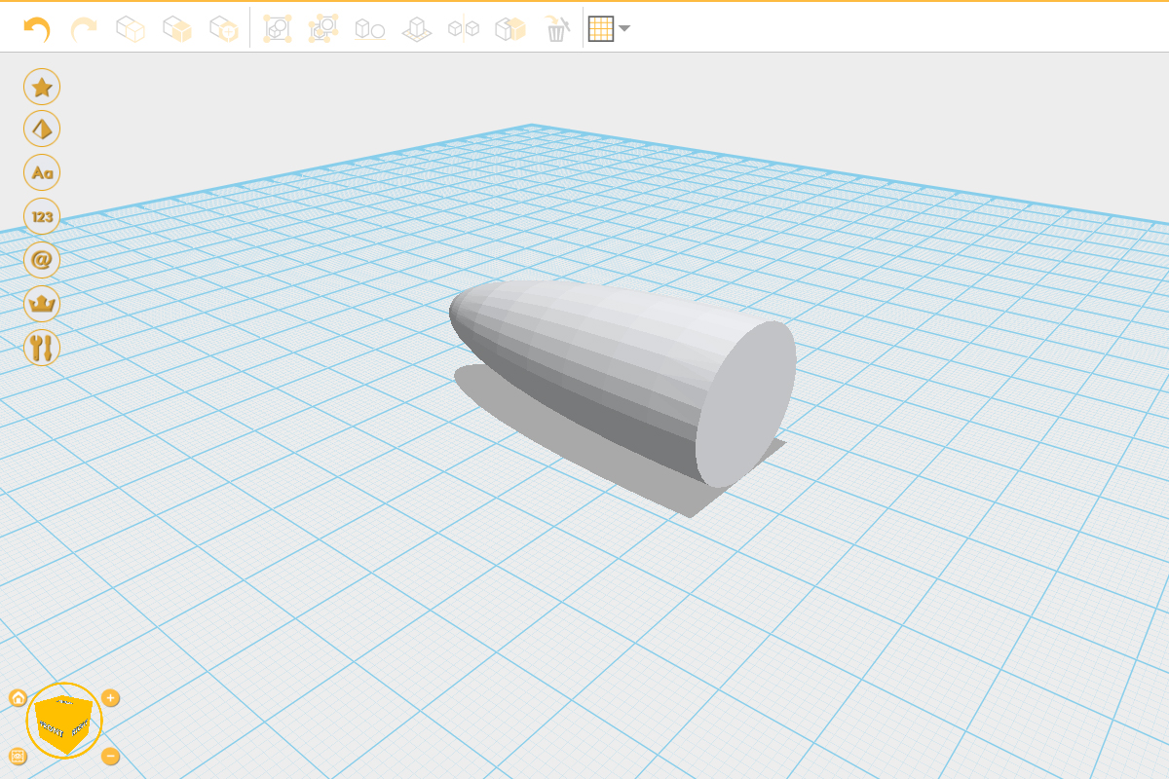Click the FRONT face of the view cube

click(x=53, y=730)
